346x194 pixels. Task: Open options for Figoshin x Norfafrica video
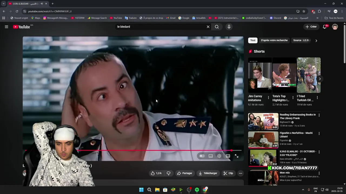coord(319,133)
